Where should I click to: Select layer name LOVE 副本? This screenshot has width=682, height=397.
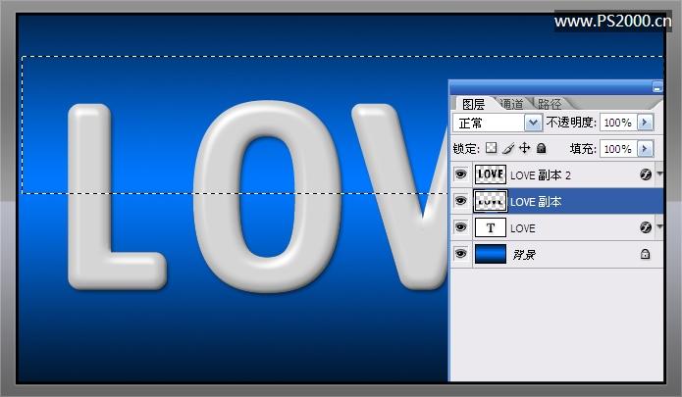[x=536, y=202]
